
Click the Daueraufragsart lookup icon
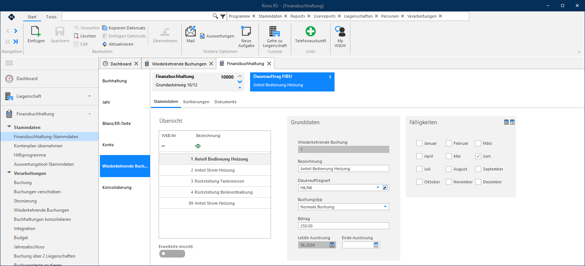[385, 187]
